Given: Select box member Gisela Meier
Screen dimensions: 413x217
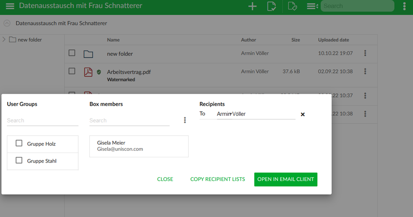Looking at the screenshot, I should 139,146.
